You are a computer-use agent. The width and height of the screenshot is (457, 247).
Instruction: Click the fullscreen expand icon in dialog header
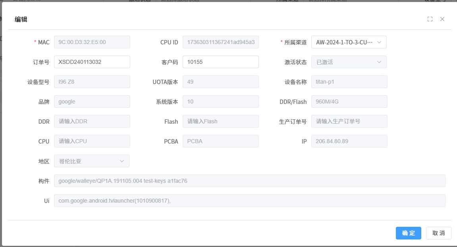[430, 19]
